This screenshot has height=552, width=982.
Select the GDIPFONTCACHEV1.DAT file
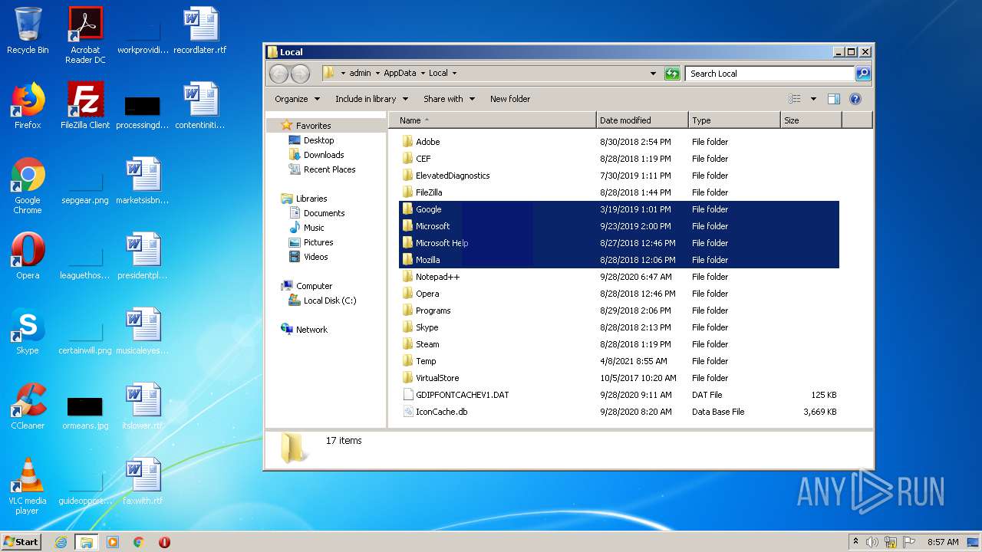point(619,395)
